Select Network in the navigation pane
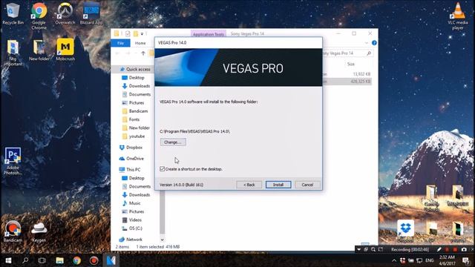 click(131, 240)
